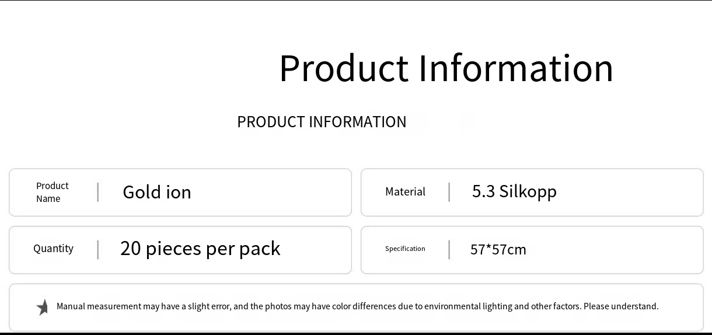Click the divider line after Product Name
Image resolution: width=712 pixels, height=335 pixels.
tap(98, 192)
